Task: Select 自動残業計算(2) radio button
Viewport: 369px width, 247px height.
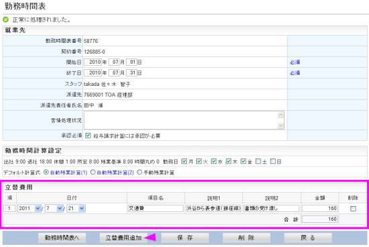Action: 92,172
